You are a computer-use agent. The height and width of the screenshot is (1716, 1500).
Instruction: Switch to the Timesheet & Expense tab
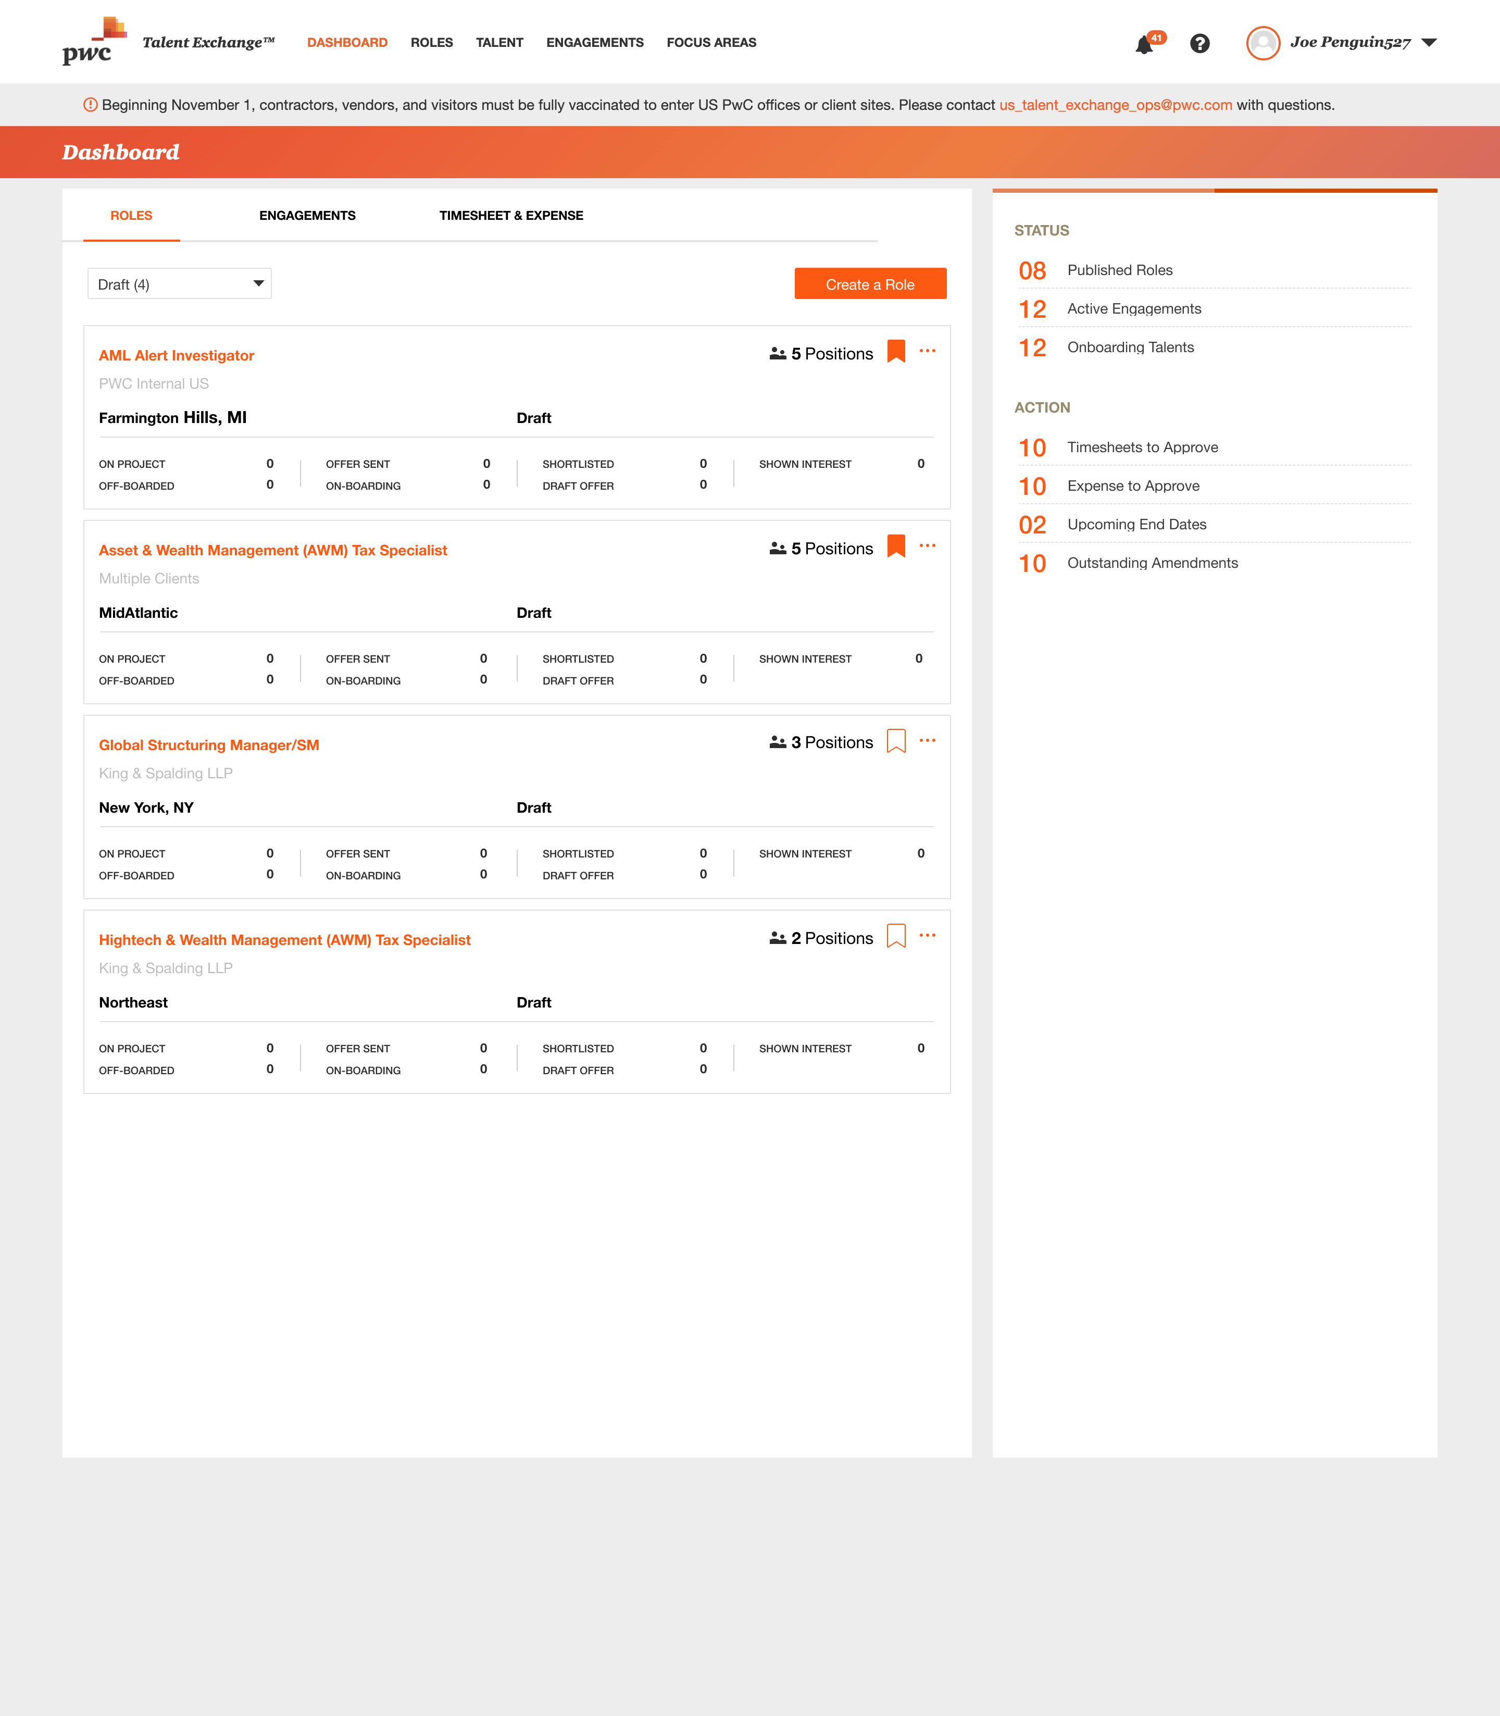tap(510, 216)
